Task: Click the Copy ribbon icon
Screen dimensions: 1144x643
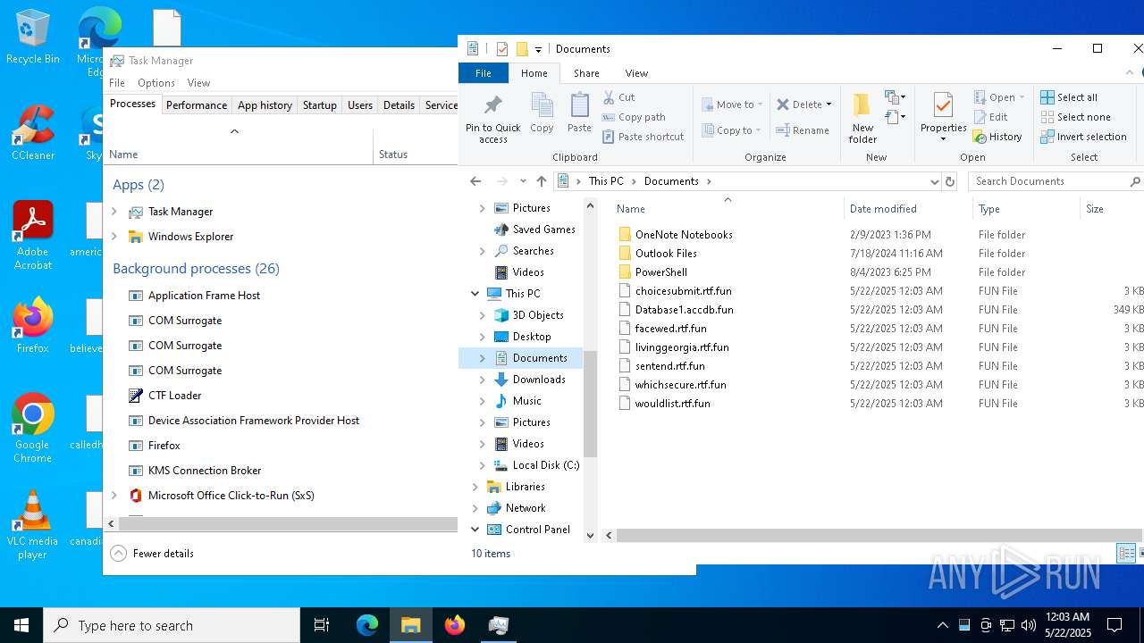Action: pyautogui.click(x=542, y=113)
